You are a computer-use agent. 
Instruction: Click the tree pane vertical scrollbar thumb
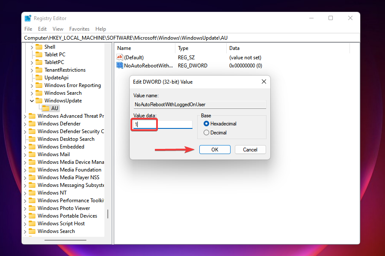click(x=107, y=214)
